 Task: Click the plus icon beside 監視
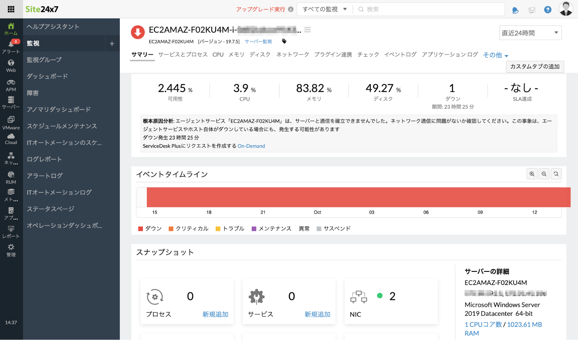click(112, 44)
